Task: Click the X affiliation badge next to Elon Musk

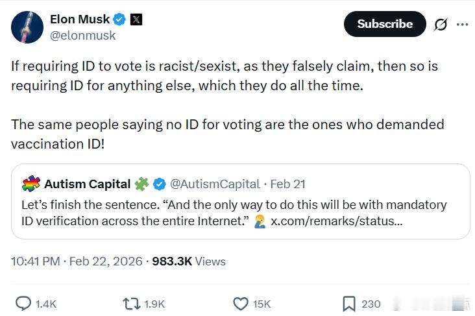Action: tap(136, 19)
